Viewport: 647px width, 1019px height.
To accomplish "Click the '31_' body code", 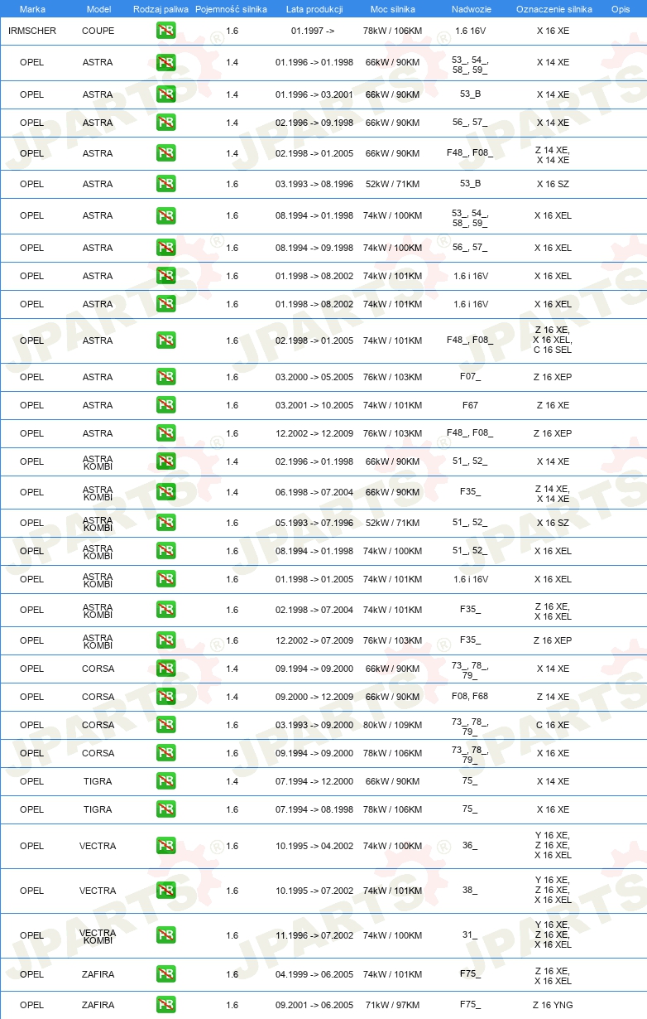I will coord(470,935).
